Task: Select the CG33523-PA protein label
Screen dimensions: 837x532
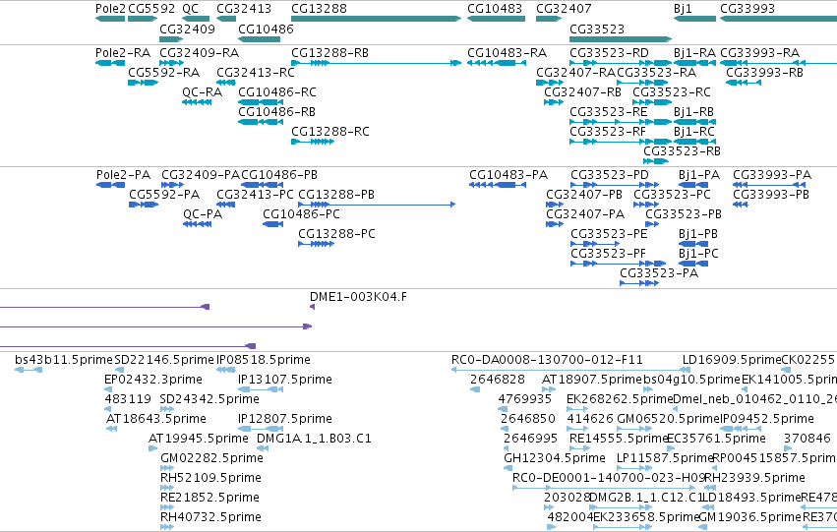Action: 659,273
